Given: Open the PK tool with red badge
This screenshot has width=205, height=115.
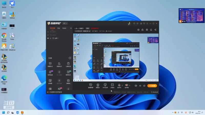Looking at the screenshot, I should (59, 89).
